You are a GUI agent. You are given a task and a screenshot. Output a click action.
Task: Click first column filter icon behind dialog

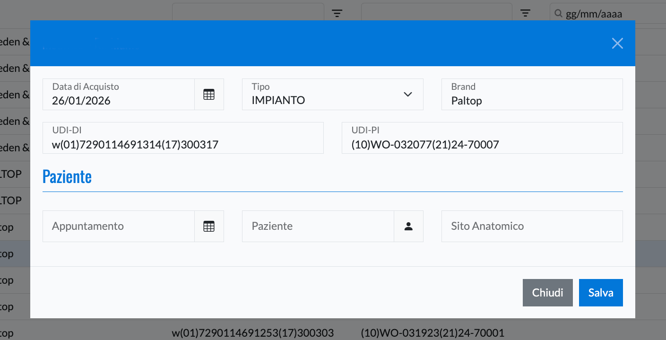pos(337,14)
